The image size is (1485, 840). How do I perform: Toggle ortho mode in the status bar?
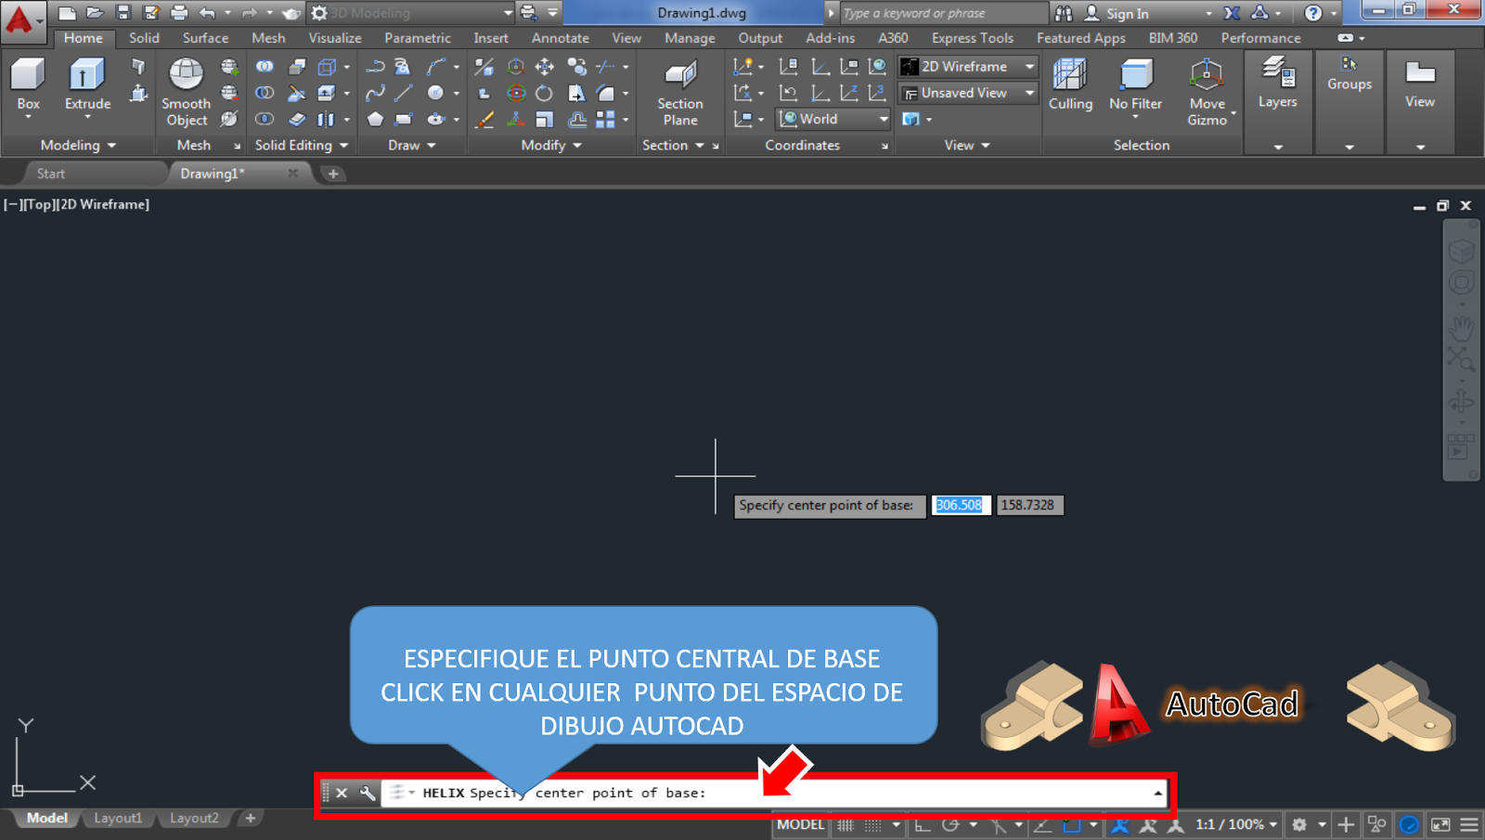922,824
